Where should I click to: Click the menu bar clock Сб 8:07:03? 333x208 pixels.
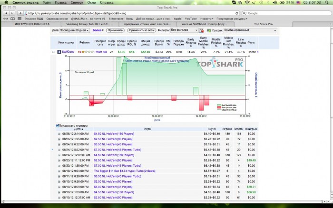click(x=312, y=2)
